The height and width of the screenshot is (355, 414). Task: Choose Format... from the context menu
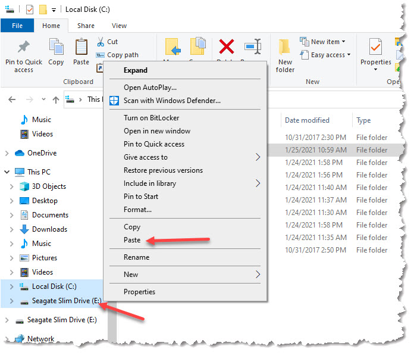[137, 210]
